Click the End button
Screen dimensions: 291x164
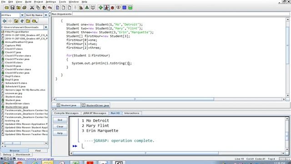(60, 120)
